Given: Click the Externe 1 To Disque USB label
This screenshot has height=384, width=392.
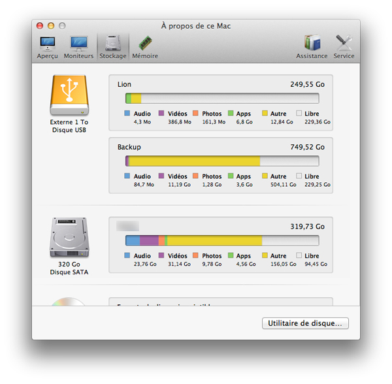Looking at the screenshot, I should coord(69,126).
